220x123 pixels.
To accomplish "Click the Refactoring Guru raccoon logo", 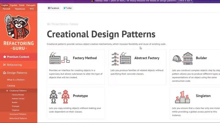I will pyautogui.click(x=18, y=27).
